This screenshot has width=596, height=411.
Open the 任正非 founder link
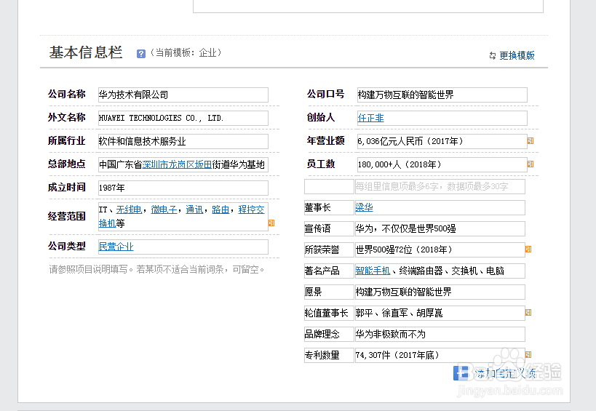point(370,118)
